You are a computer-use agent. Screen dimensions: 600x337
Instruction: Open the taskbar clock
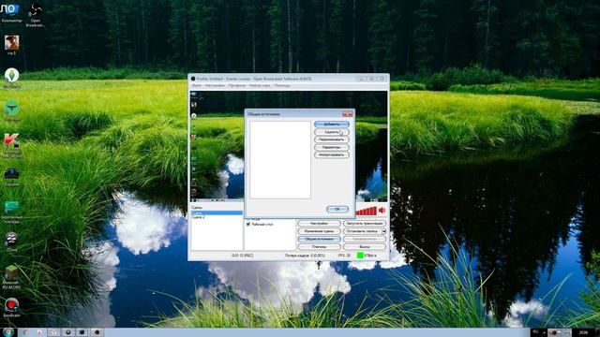[583, 333]
